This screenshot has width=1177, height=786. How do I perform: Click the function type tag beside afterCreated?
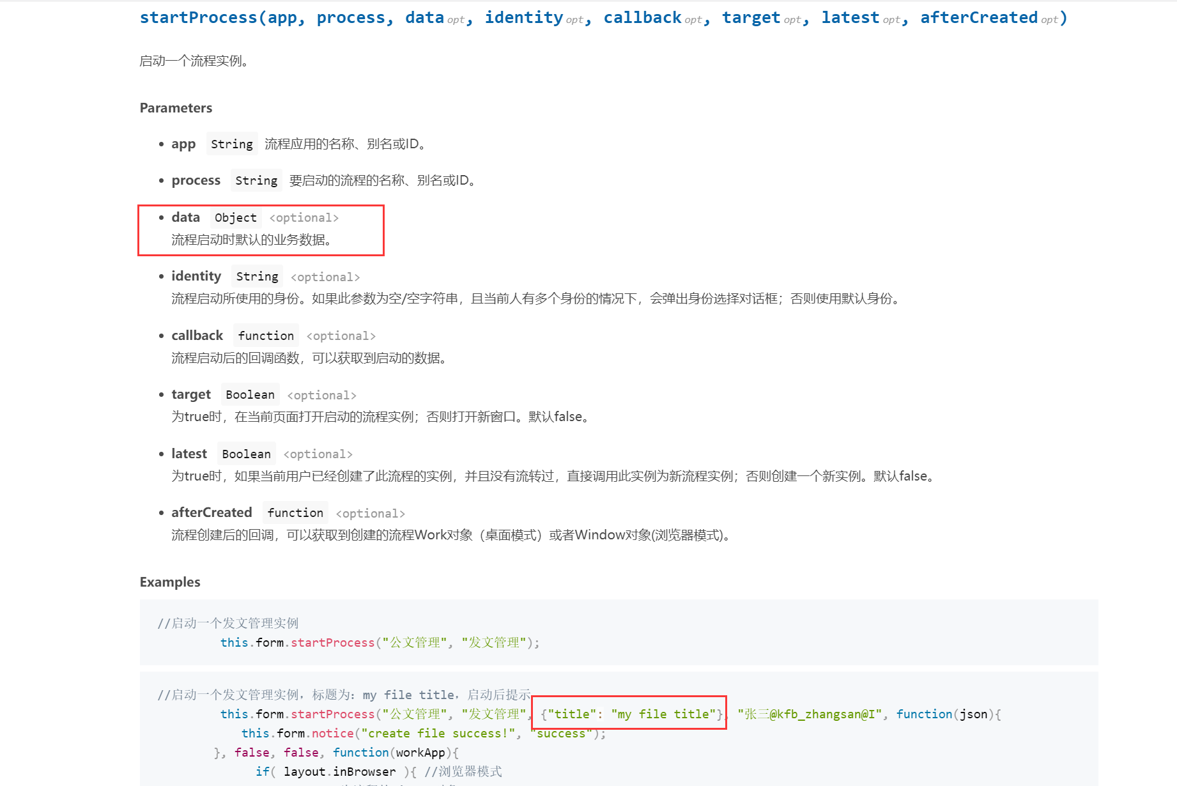(x=295, y=513)
